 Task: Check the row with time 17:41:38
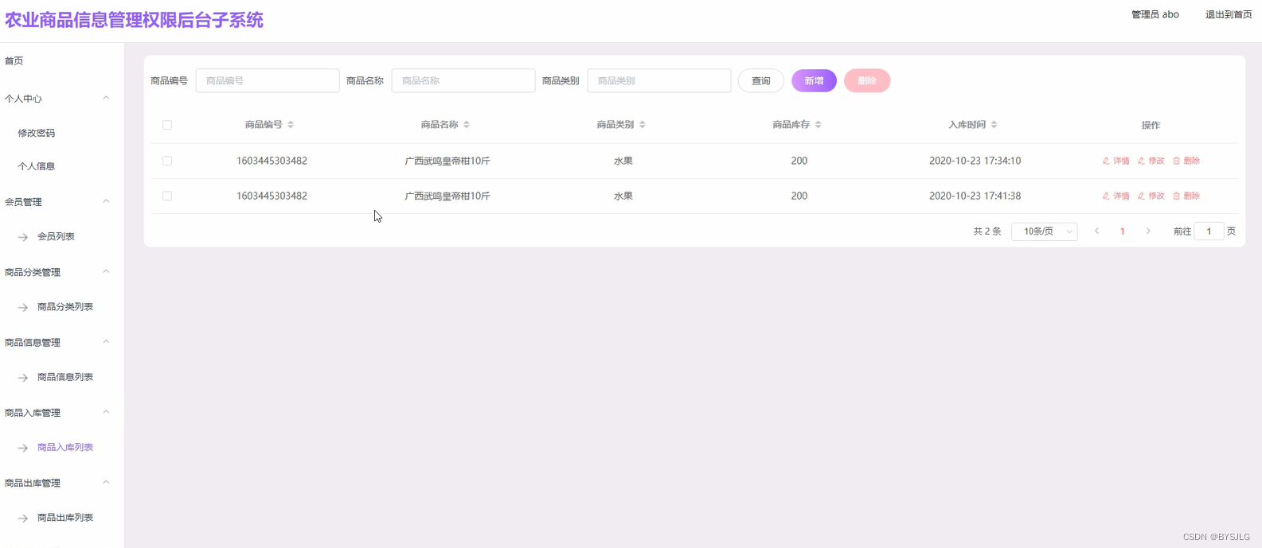point(167,196)
